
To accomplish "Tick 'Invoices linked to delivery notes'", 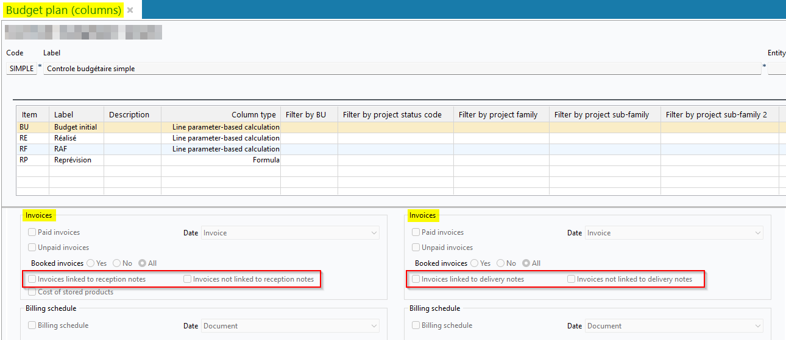I will 416,279.
